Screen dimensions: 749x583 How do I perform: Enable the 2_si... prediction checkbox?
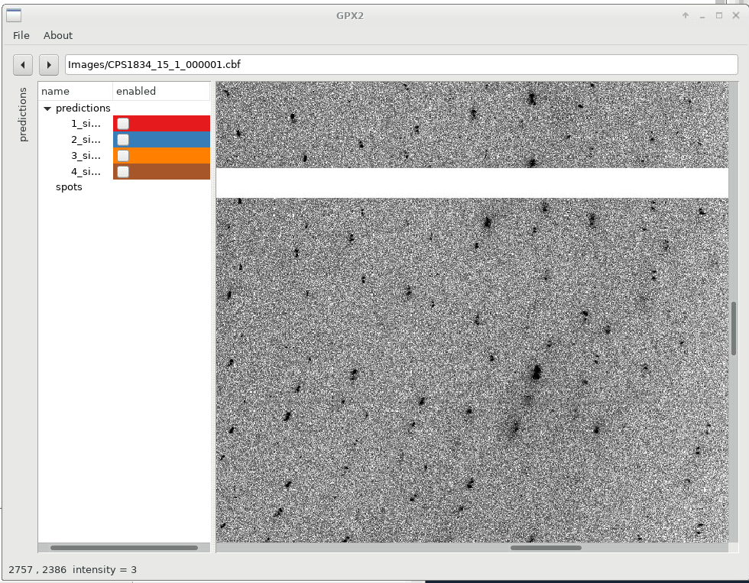tap(123, 139)
